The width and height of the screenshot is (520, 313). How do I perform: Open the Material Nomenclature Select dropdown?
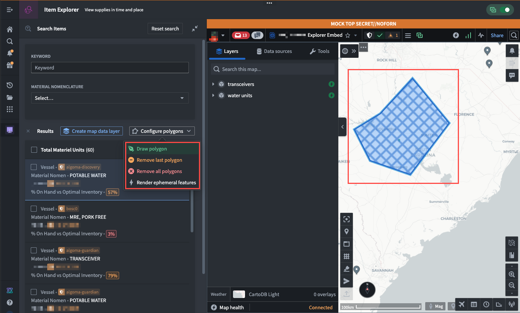109,98
